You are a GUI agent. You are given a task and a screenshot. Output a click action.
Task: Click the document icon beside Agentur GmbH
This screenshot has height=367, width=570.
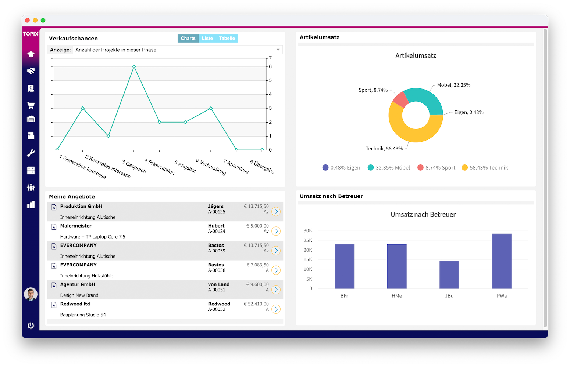point(54,286)
